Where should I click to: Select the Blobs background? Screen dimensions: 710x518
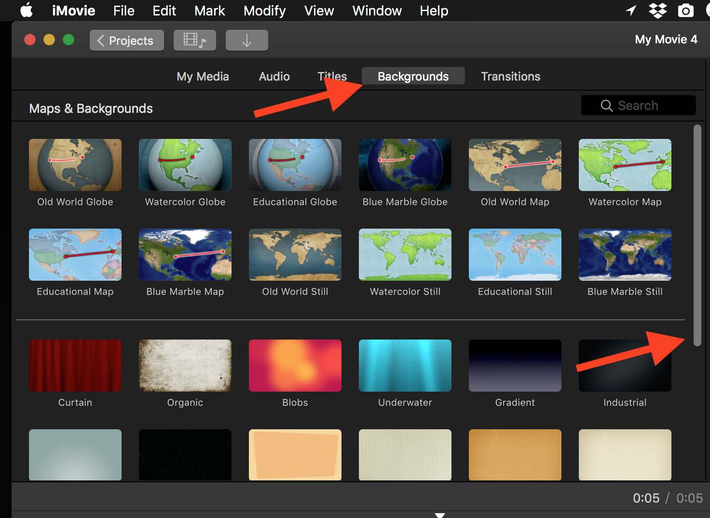295,366
